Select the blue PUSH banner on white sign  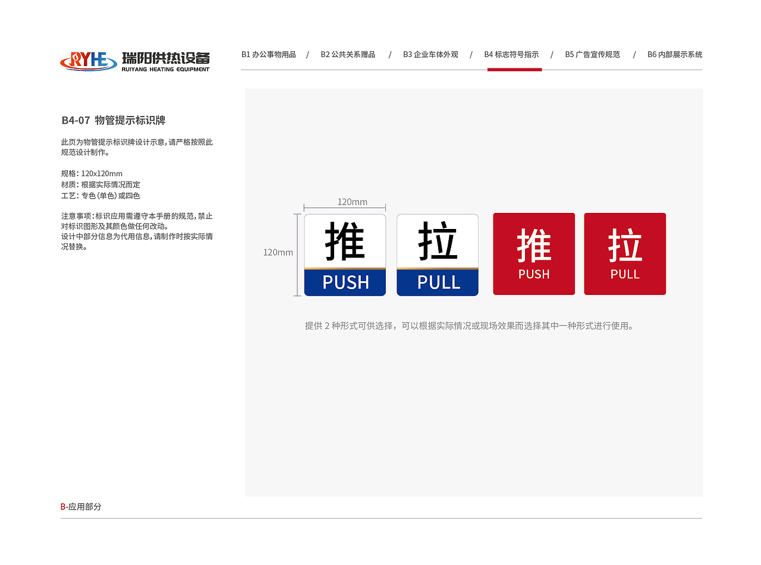click(345, 283)
